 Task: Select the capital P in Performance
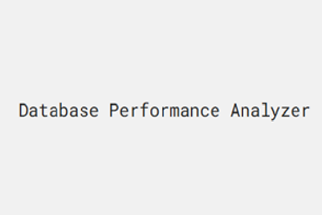114,110
